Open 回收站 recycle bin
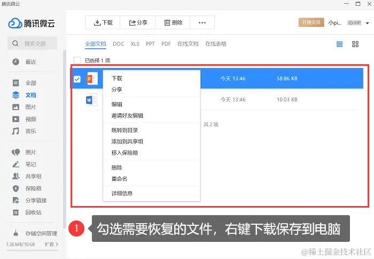This screenshot has width=374, height=259. (27, 212)
